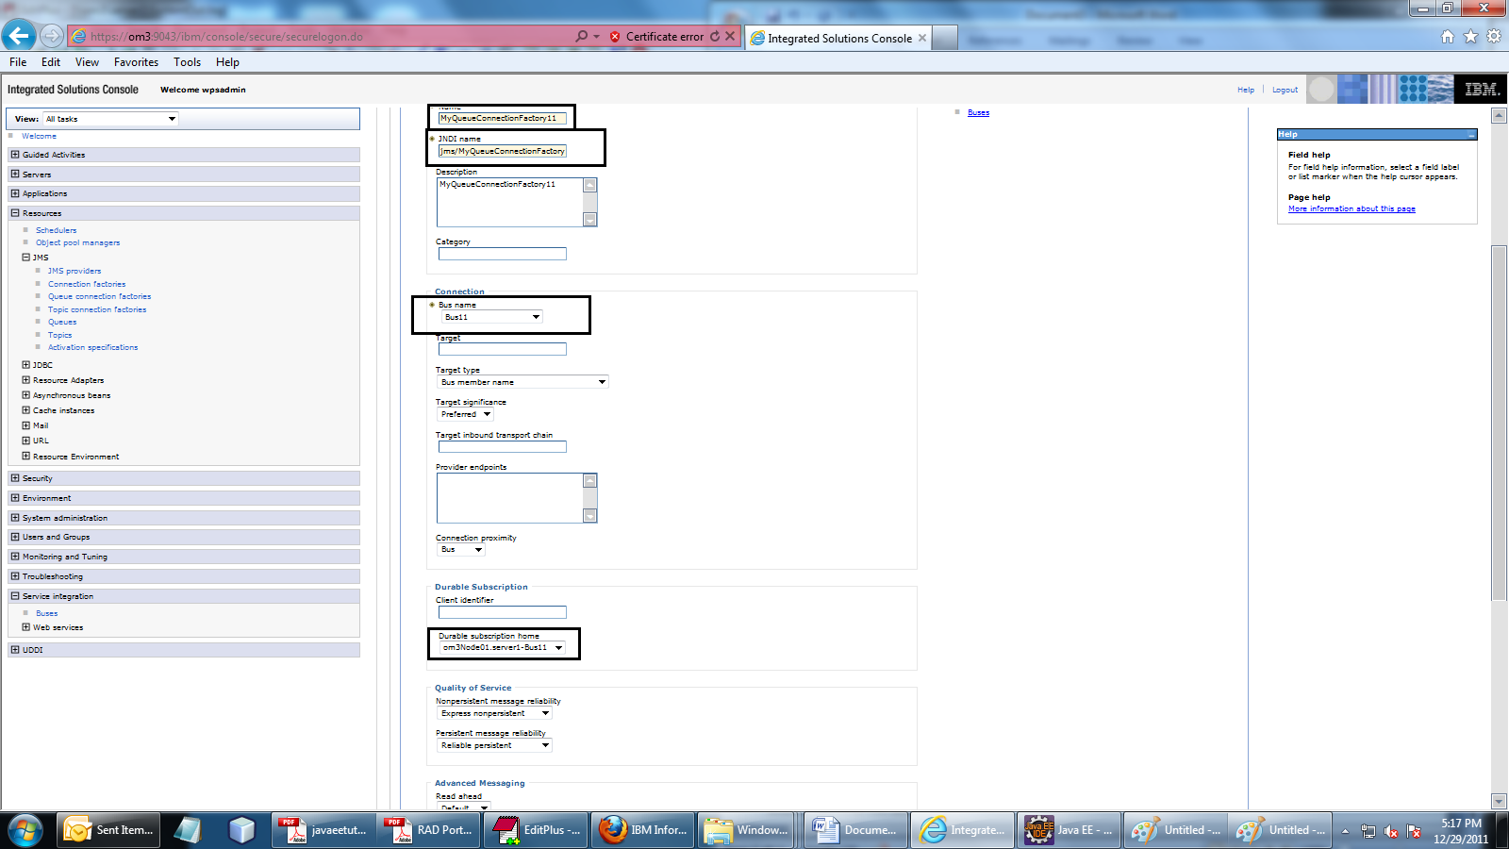Switch to EditPlus taskbar button
Image resolution: width=1509 pixels, height=849 pixels.
coord(536,830)
